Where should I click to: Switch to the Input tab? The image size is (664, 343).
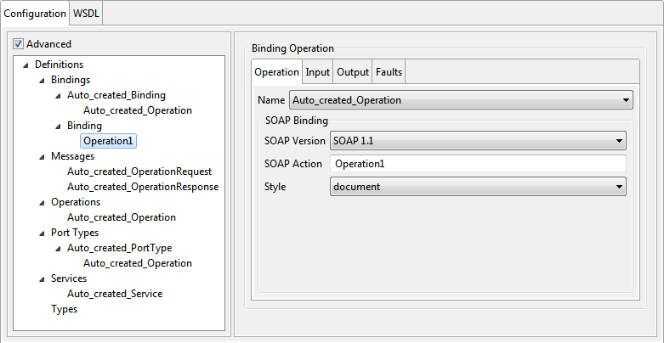(x=318, y=72)
